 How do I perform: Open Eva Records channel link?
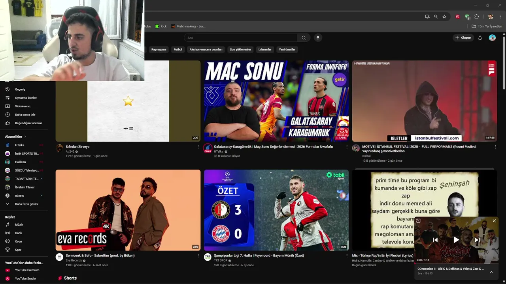pyautogui.click(x=74, y=261)
